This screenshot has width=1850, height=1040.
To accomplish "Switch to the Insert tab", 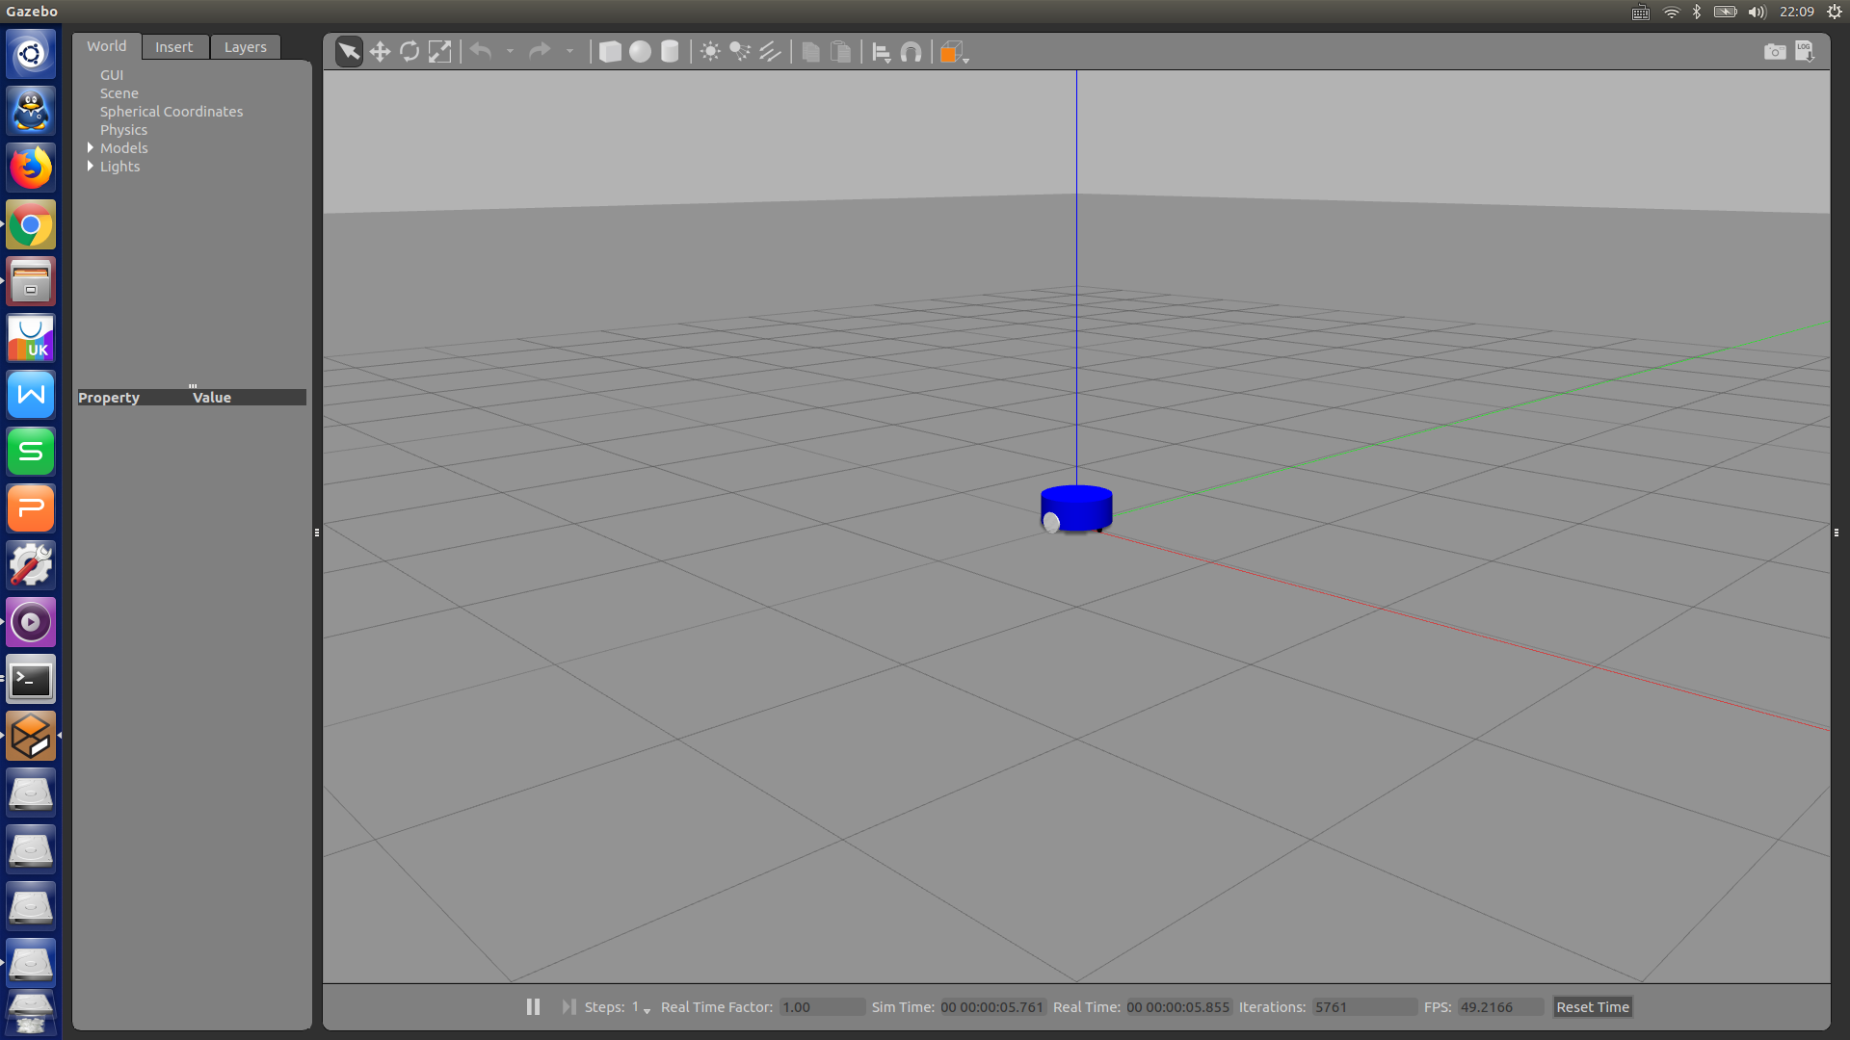I will [x=173, y=47].
